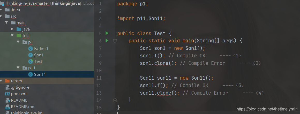Click the Son11 class icon
This screenshot has height=114, width=300.
[x=30, y=74]
